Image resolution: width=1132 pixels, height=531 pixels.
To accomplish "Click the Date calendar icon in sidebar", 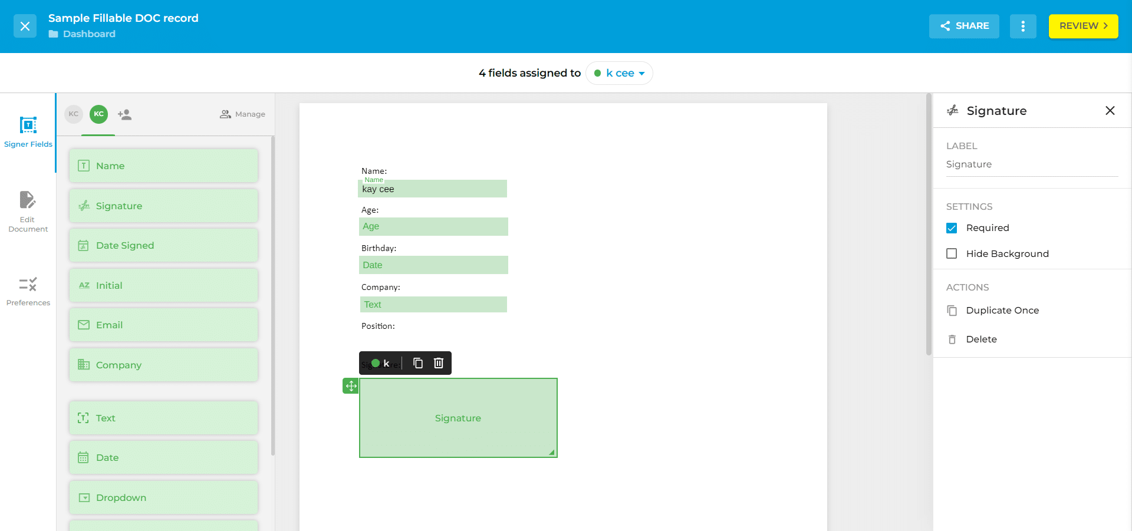I will point(83,458).
